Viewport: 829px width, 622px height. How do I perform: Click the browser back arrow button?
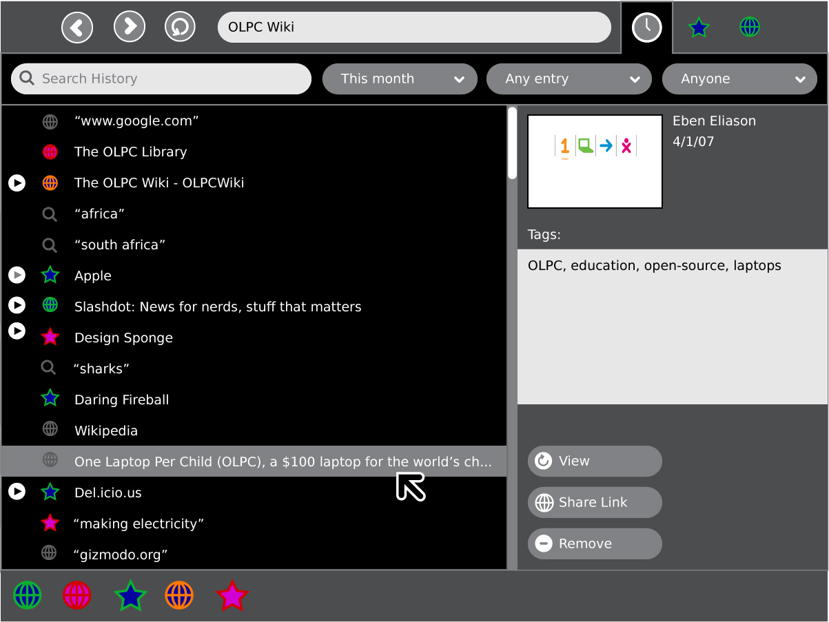(x=77, y=28)
